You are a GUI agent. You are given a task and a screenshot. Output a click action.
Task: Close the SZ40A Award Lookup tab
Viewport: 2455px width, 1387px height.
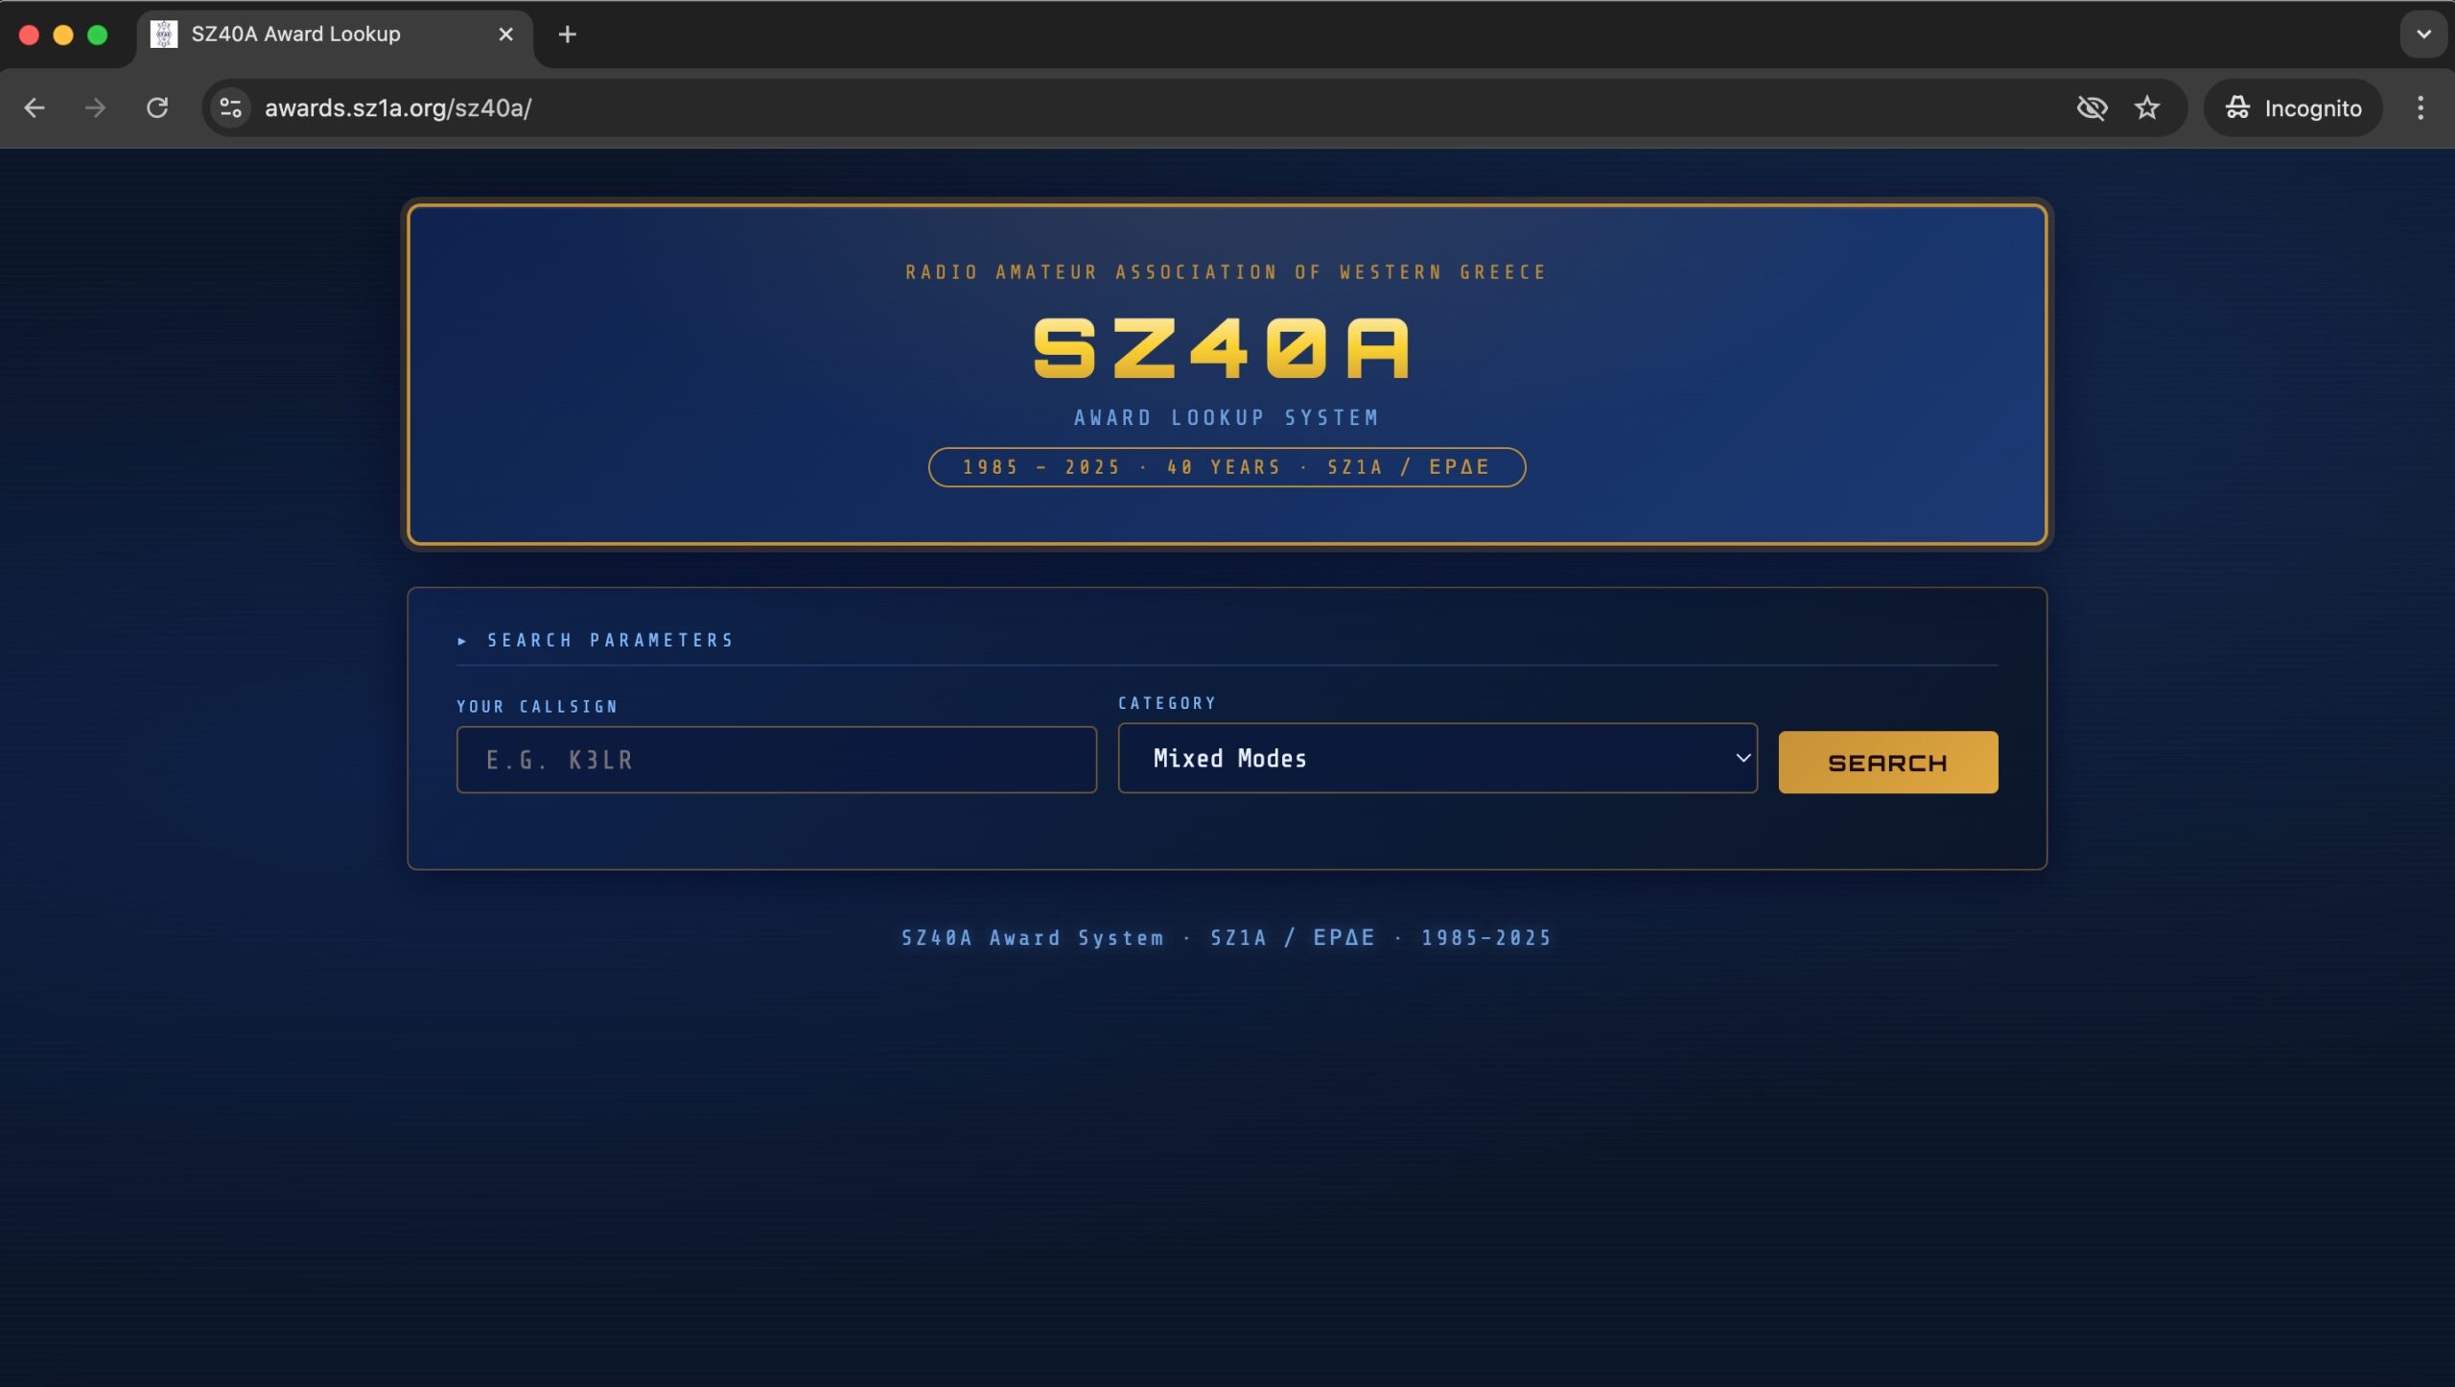tap(506, 35)
